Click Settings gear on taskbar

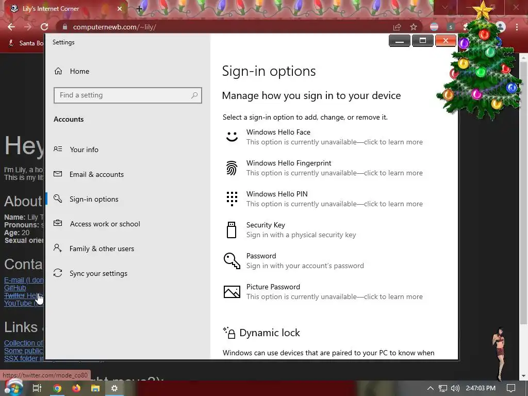click(x=114, y=388)
